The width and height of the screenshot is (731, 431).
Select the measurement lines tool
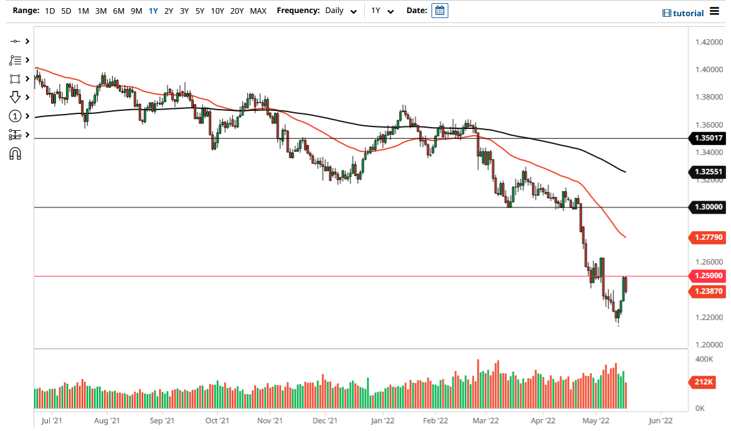tap(15, 135)
